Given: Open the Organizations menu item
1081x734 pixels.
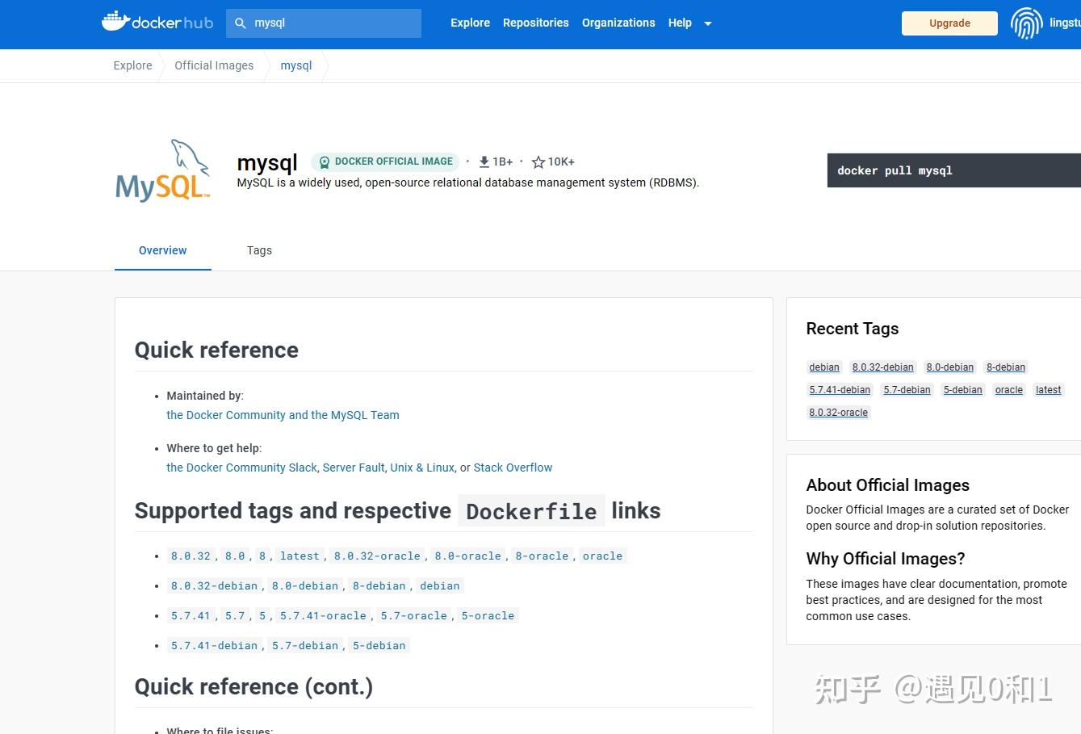Looking at the screenshot, I should [x=618, y=23].
